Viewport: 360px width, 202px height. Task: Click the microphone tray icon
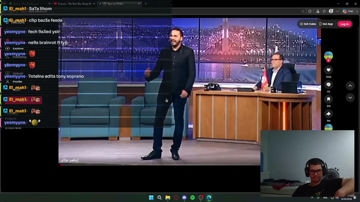coord(318,198)
